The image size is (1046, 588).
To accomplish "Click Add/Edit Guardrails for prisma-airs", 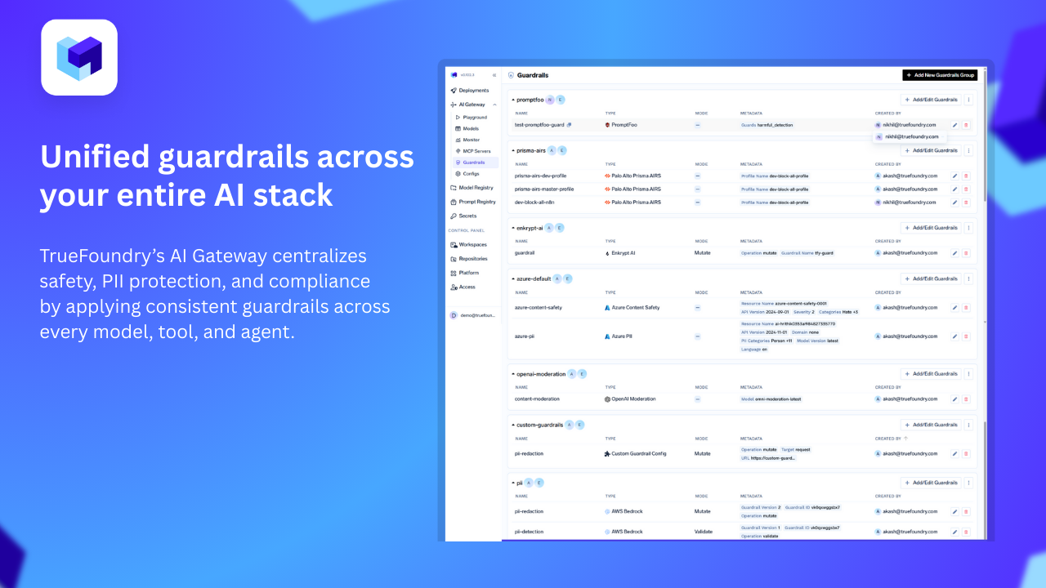I will 931,150.
